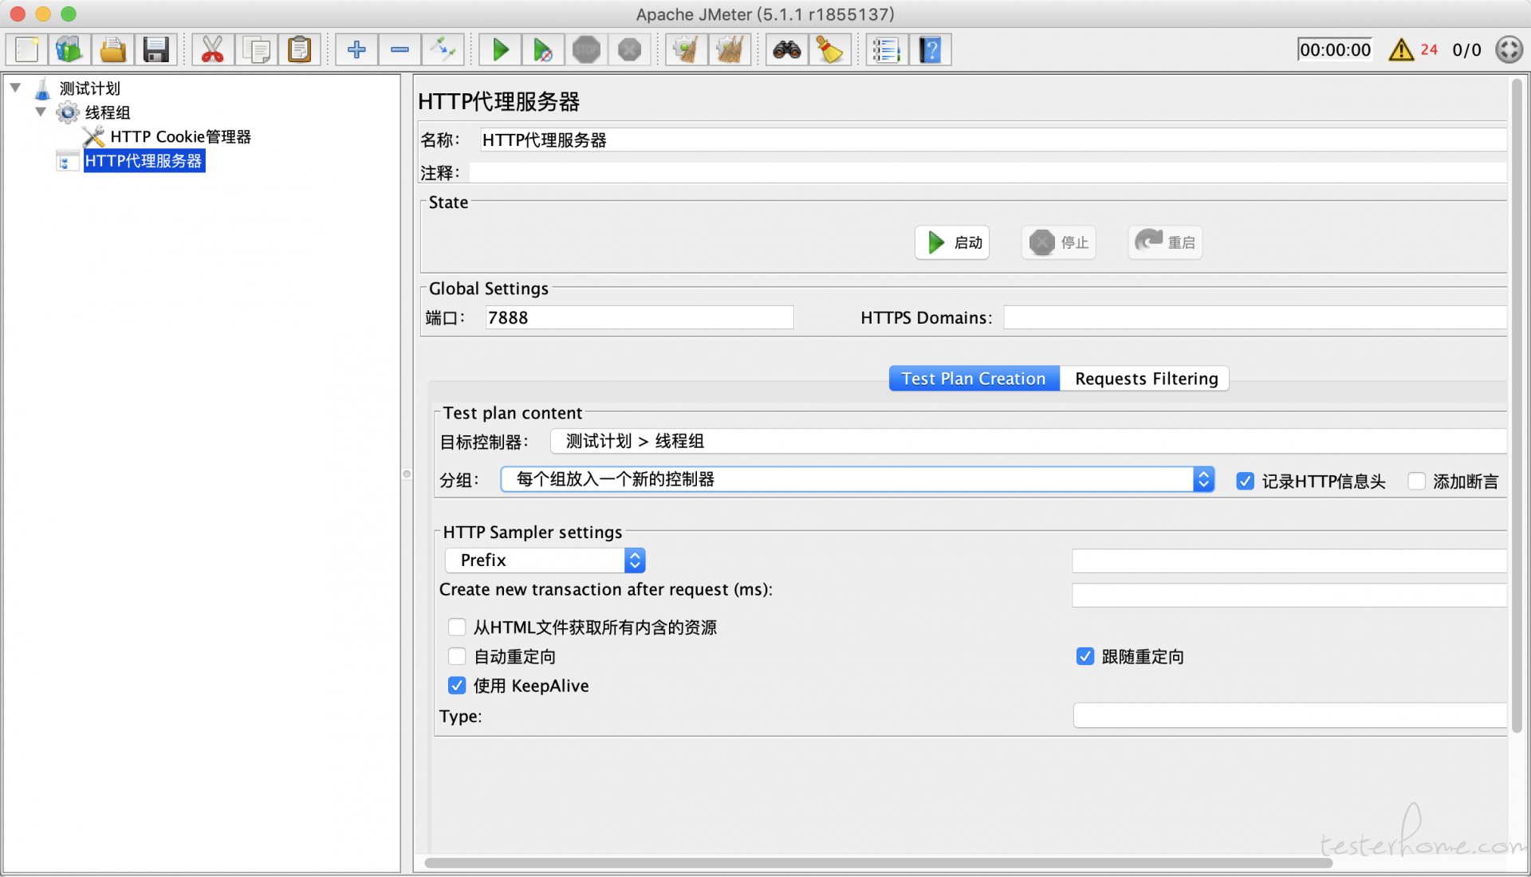Image resolution: width=1531 pixels, height=877 pixels.
Task: Open the 目标控制器 dropdown
Action: point(1028,441)
